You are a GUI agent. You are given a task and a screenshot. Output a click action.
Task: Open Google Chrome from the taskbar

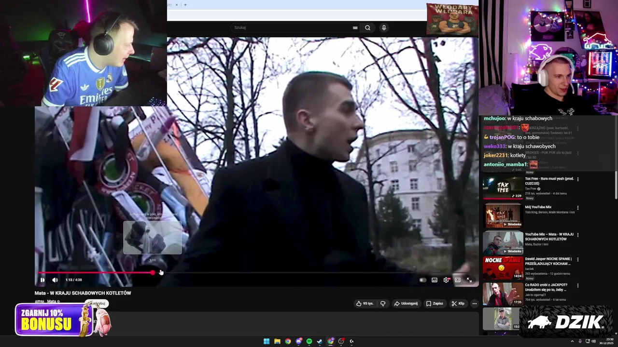click(288, 341)
